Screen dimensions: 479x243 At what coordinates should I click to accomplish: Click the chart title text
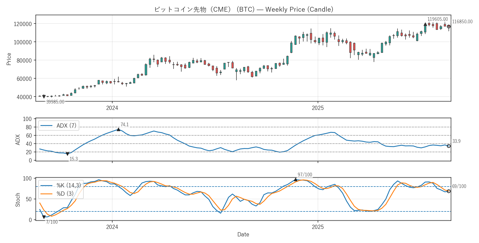[244, 9]
